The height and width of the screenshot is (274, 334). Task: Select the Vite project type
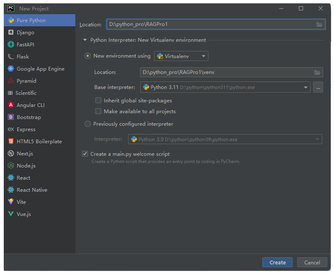(40, 202)
